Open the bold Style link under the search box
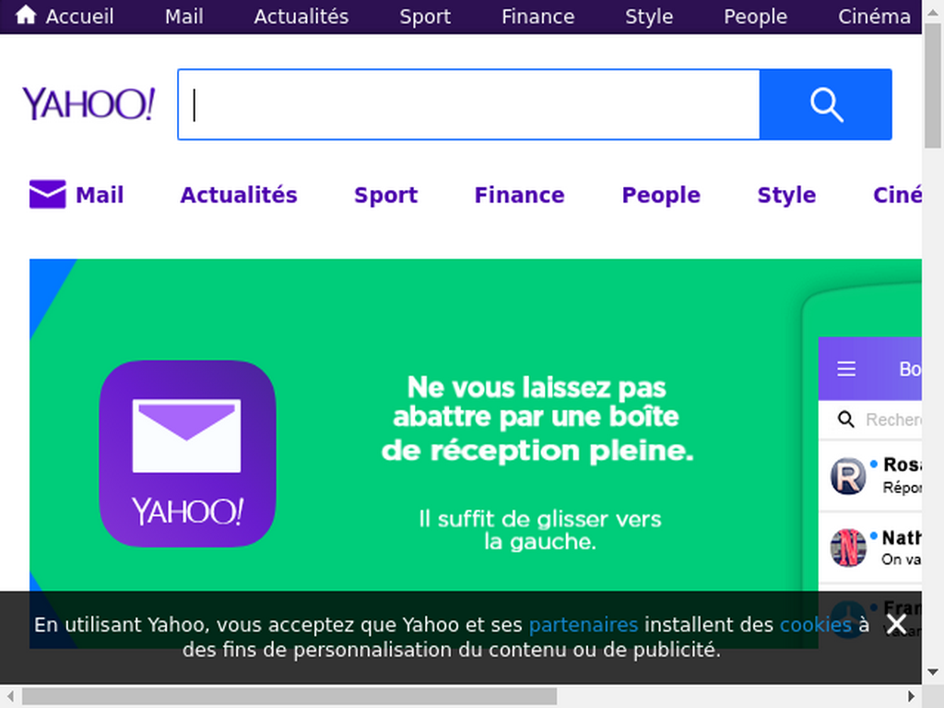Image resolution: width=944 pixels, height=708 pixels. tap(786, 195)
